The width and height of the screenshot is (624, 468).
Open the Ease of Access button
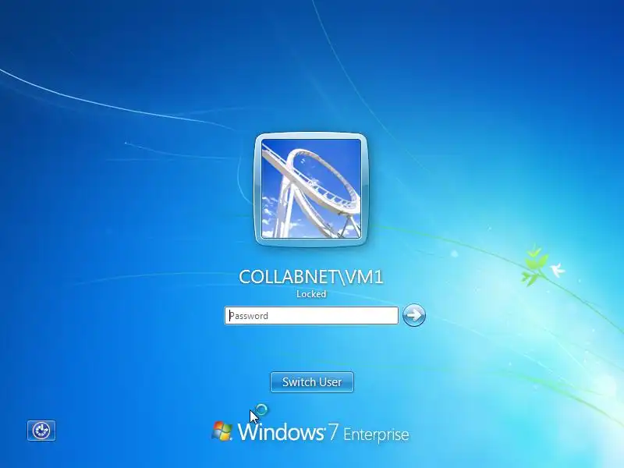click(x=41, y=431)
